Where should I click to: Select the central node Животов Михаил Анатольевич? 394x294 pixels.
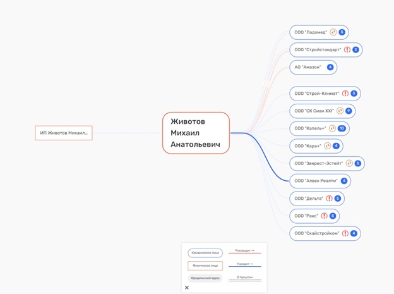[x=196, y=133]
